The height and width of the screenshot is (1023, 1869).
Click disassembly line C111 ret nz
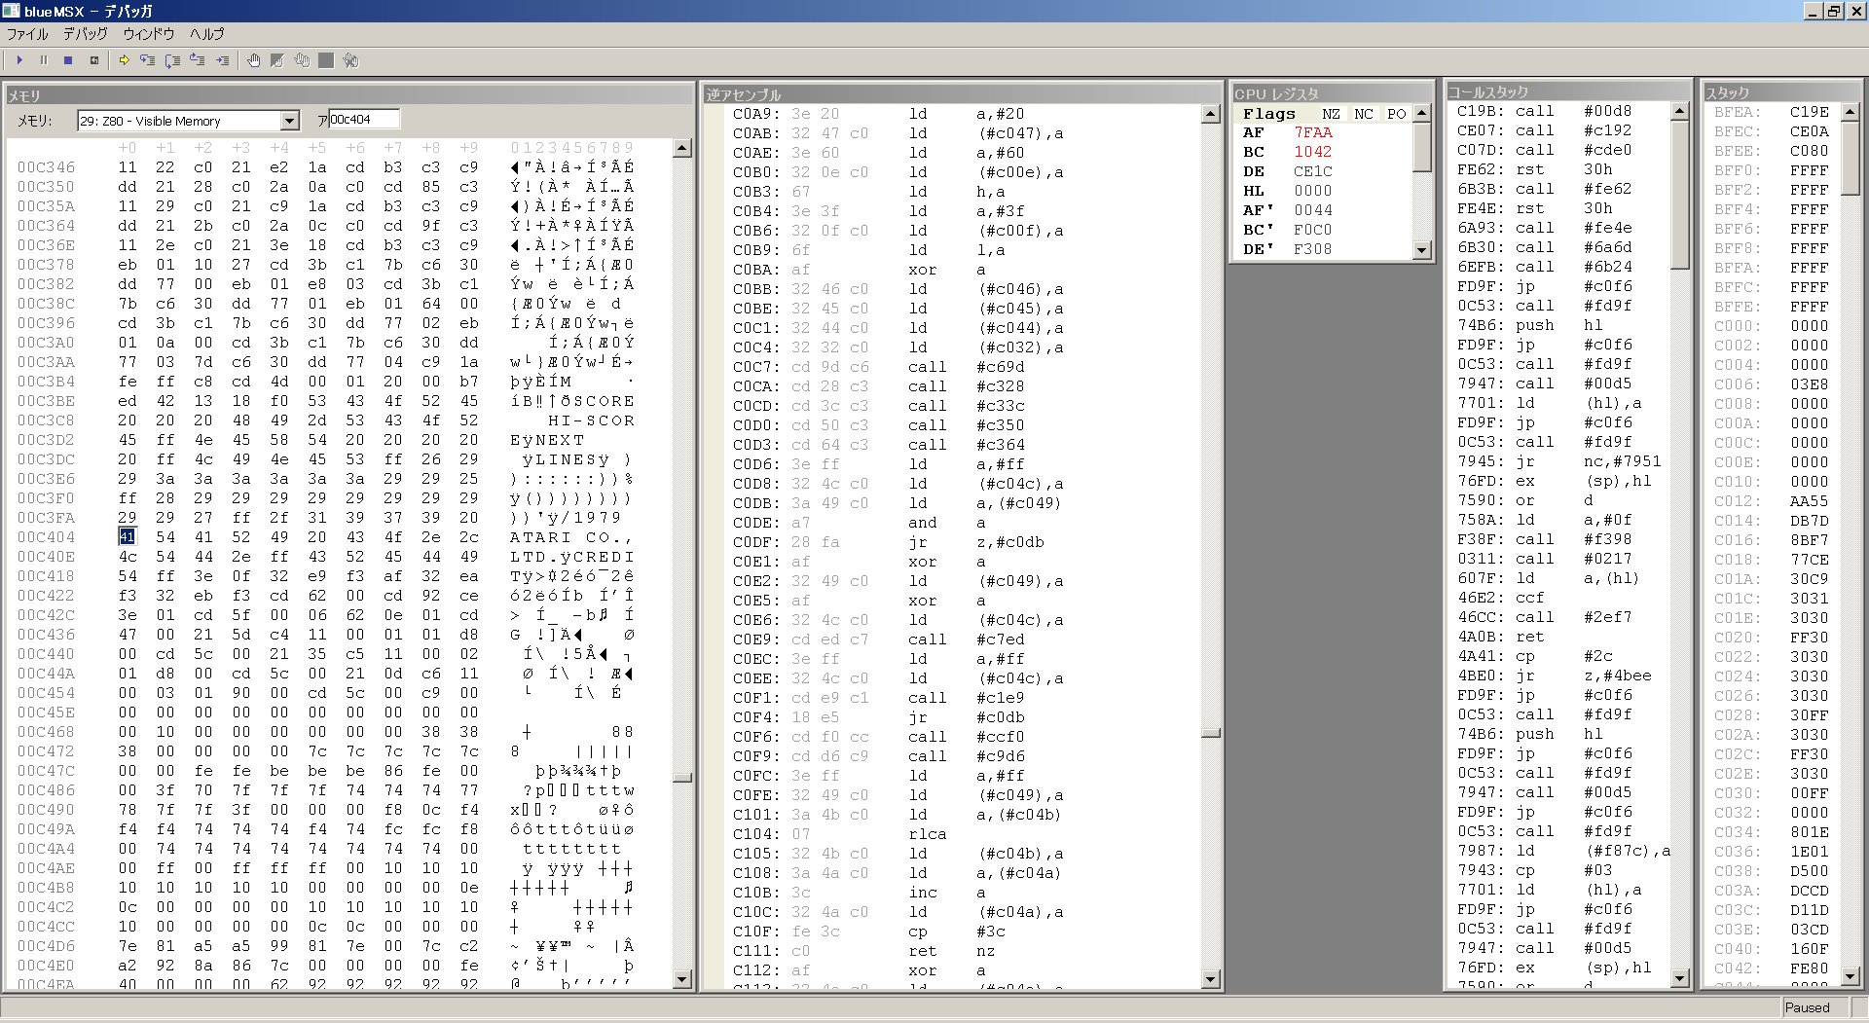pos(864,951)
